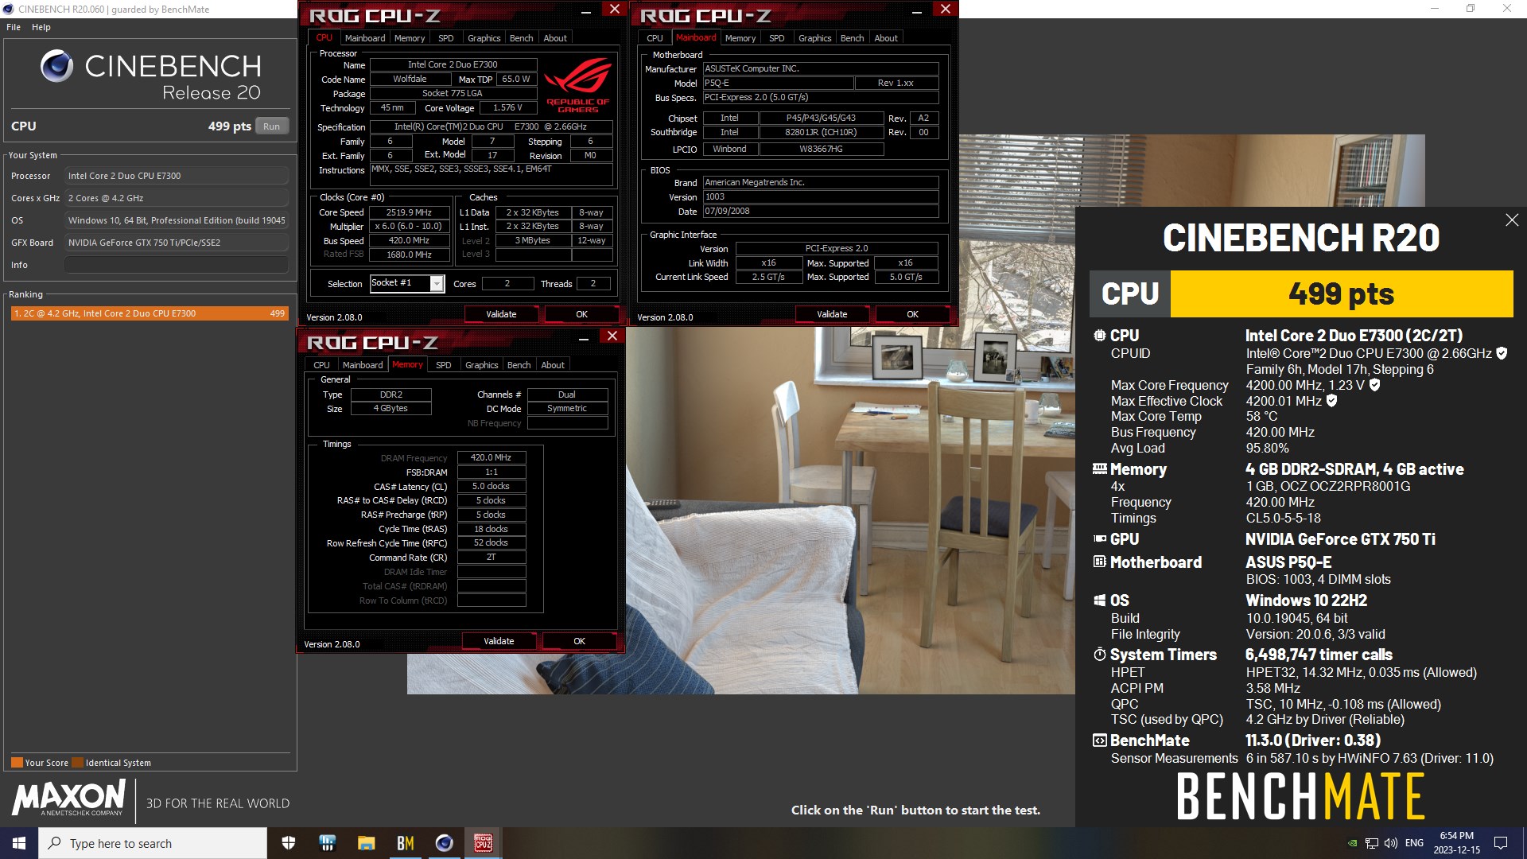Image resolution: width=1527 pixels, height=859 pixels.
Task: Open SPD tab in CPU-Z CPU window
Action: [x=446, y=38]
